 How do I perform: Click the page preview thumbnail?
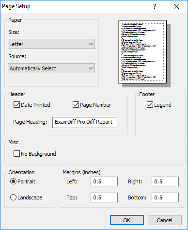coord(142,52)
